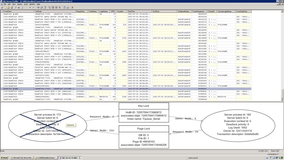Viewport: 284px width, 160px height.
Task: Click the OwnerID column header
Action: point(212,11)
